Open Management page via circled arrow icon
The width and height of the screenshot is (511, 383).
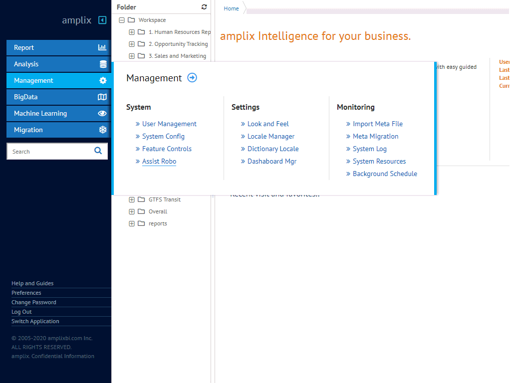tap(192, 78)
